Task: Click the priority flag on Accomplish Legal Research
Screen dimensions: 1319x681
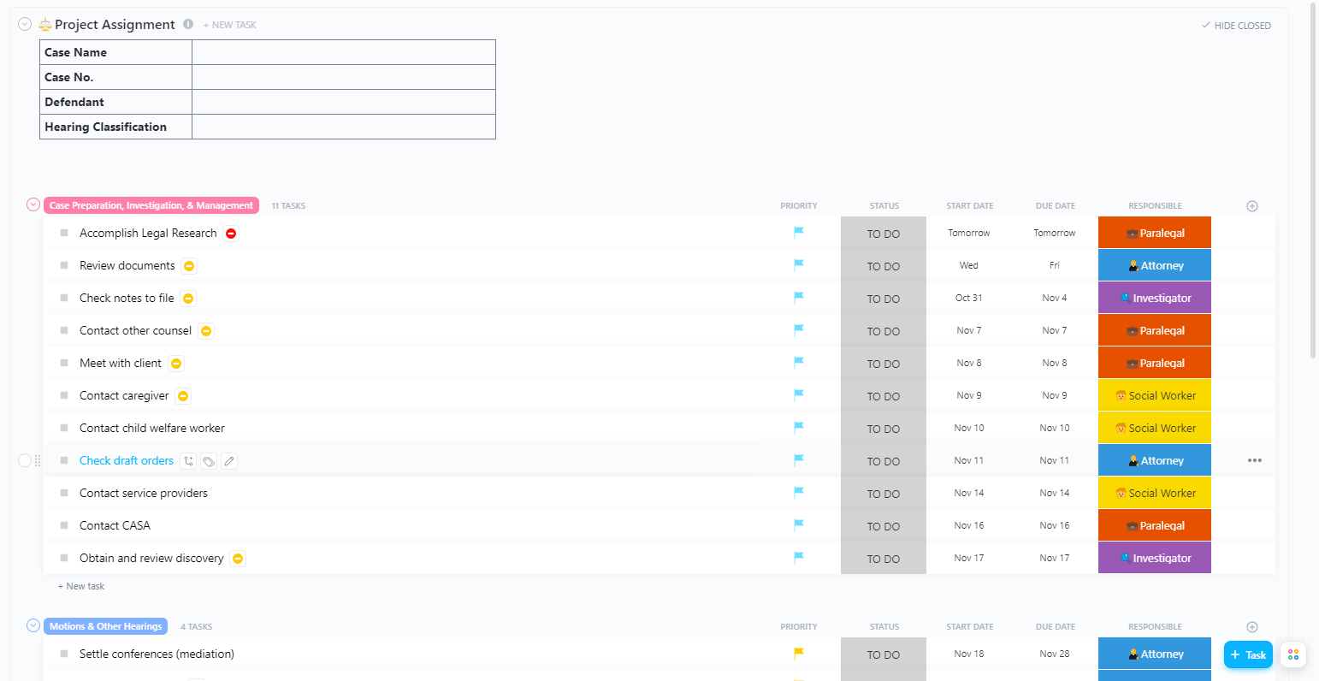Action: click(798, 232)
